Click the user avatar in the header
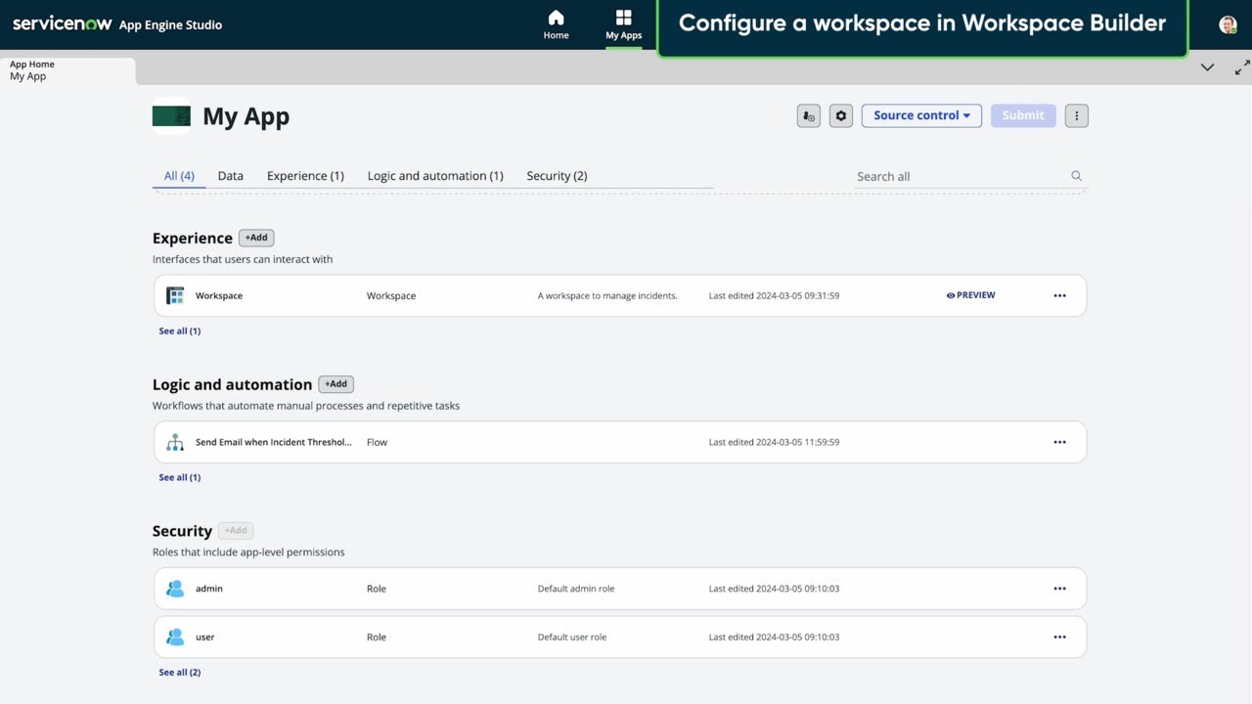The image size is (1252, 704). coord(1228,24)
